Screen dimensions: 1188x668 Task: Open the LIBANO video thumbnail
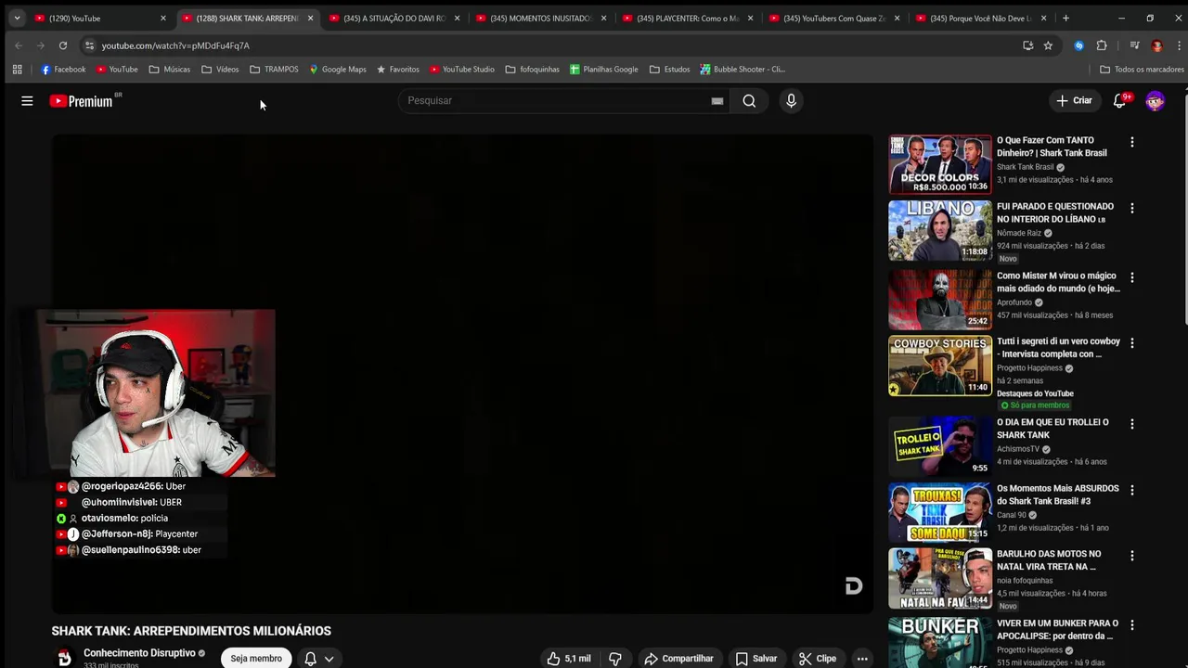point(939,231)
